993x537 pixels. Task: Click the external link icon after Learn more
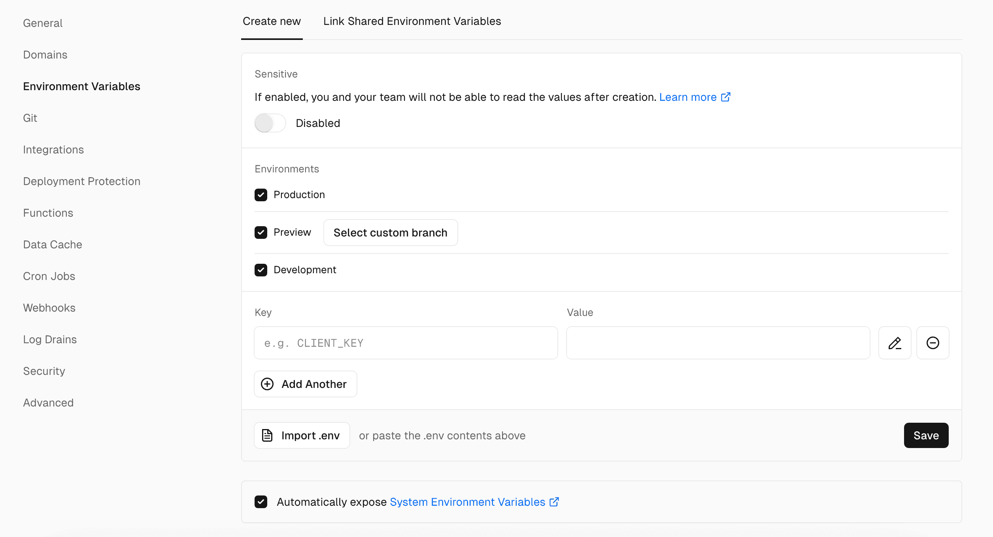(x=726, y=97)
